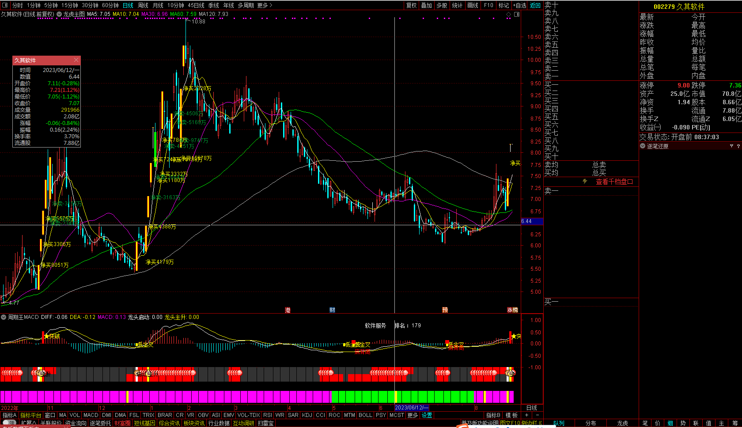Open the 综合资讯 tab
742x428 pixels.
coord(169,423)
